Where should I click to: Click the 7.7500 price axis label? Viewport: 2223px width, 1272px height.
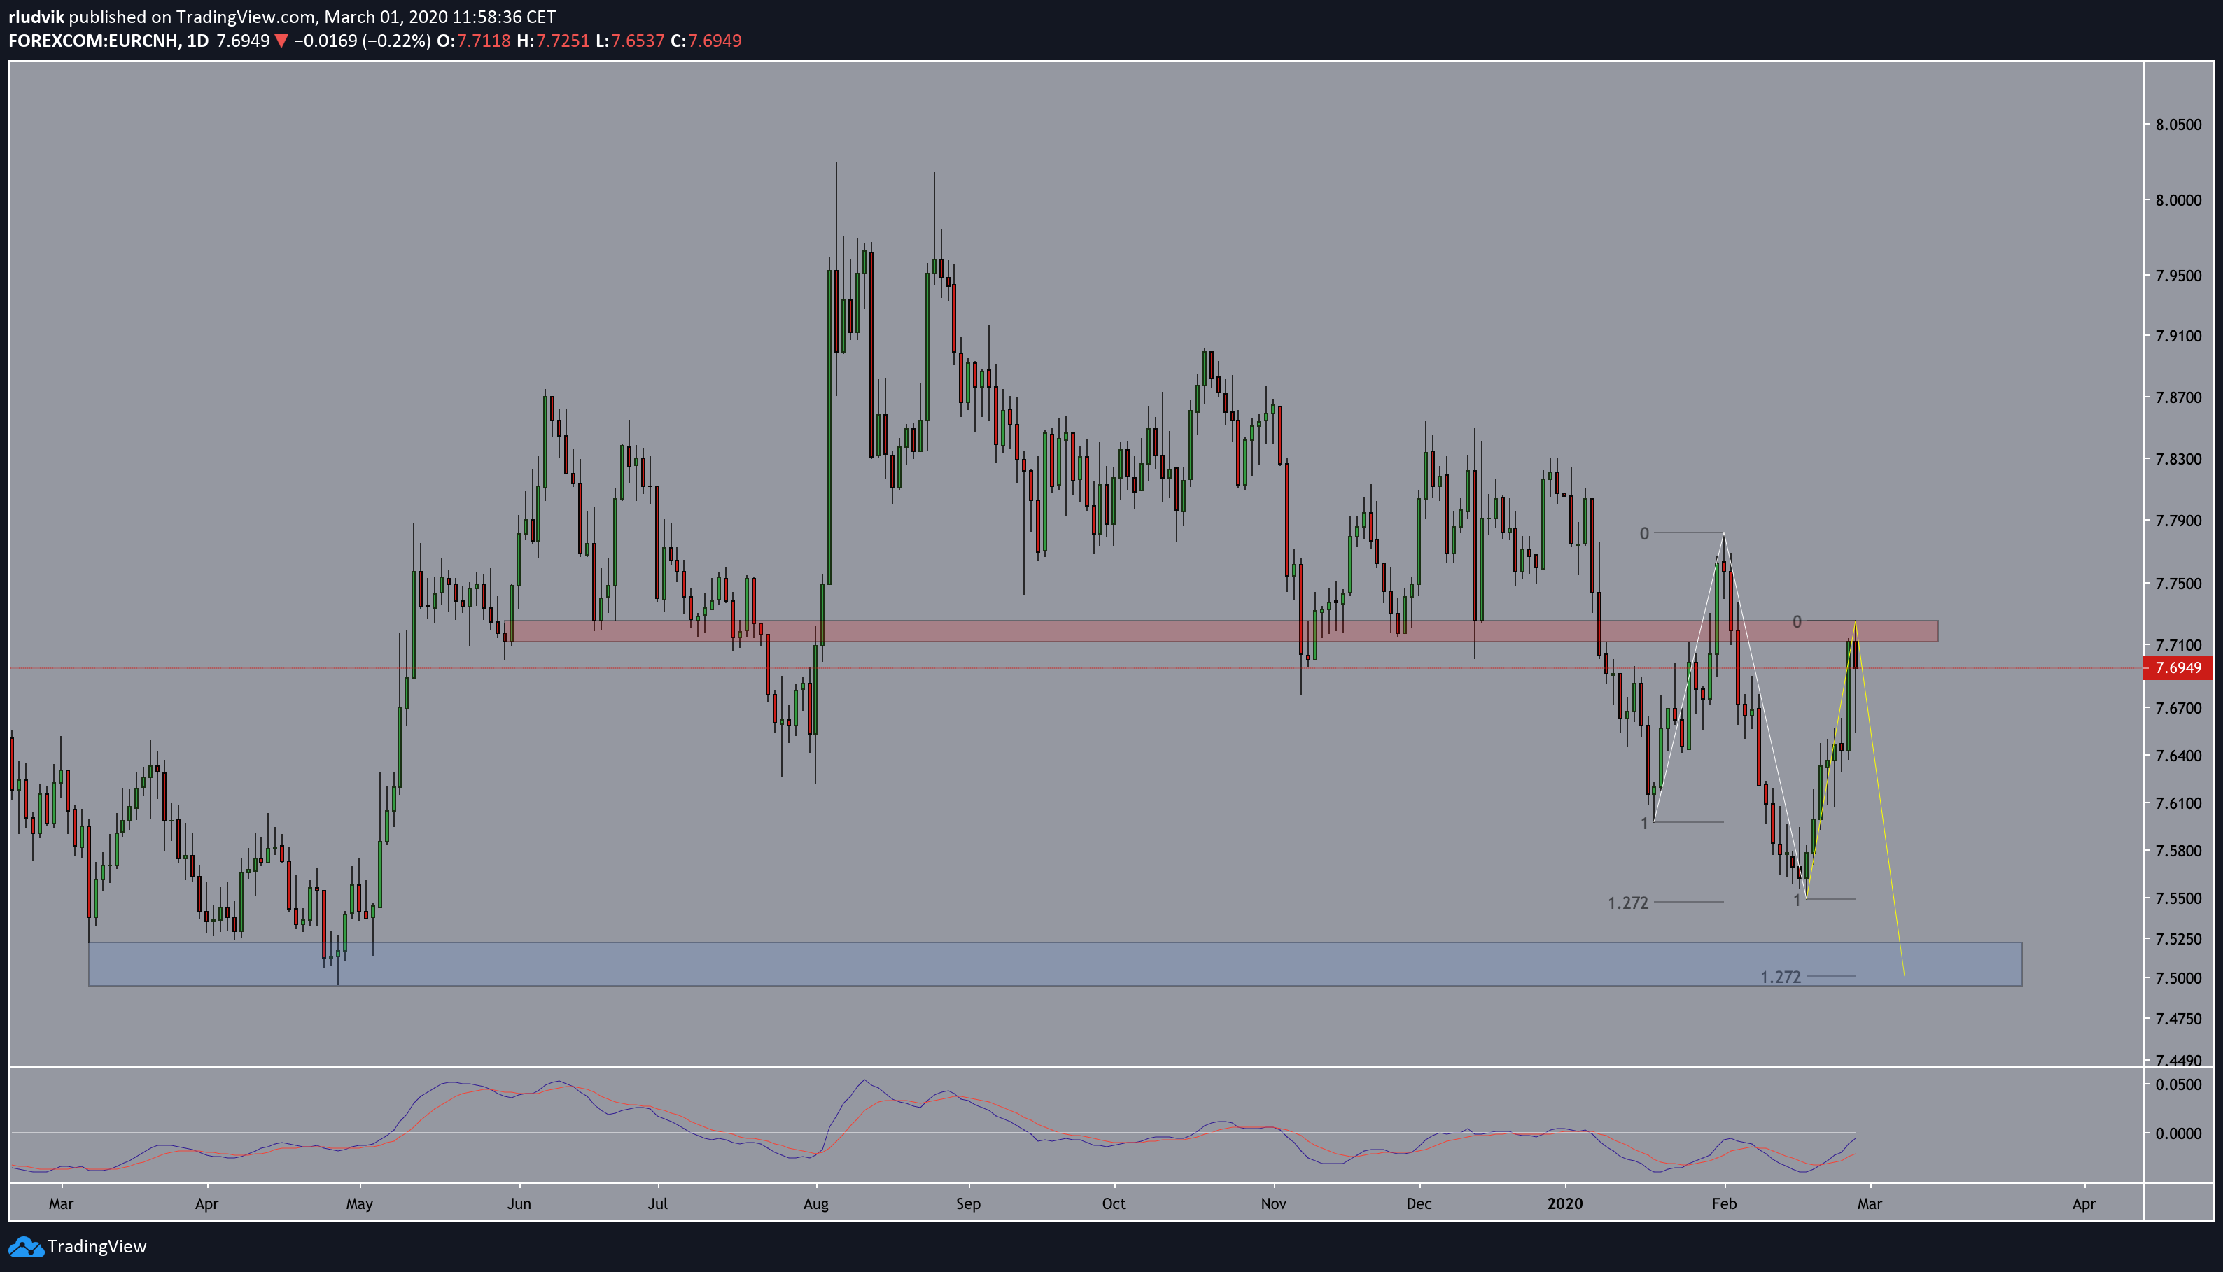(x=2178, y=584)
